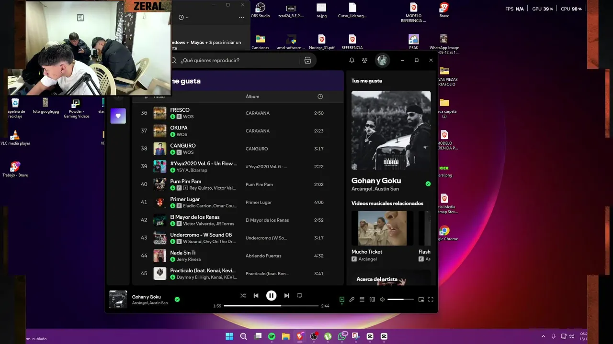The height and width of the screenshot is (344, 613).
Task: Select the Liked Songs heart in sidebar
Action: [x=118, y=116]
